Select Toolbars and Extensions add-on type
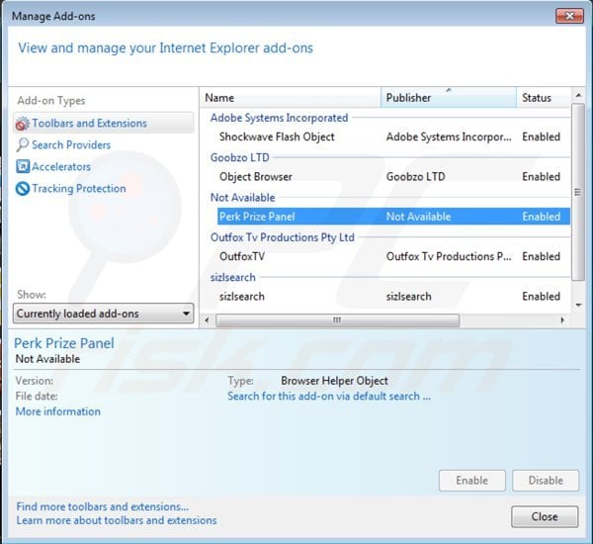The width and height of the screenshot is (593, 544). point(103,123)
